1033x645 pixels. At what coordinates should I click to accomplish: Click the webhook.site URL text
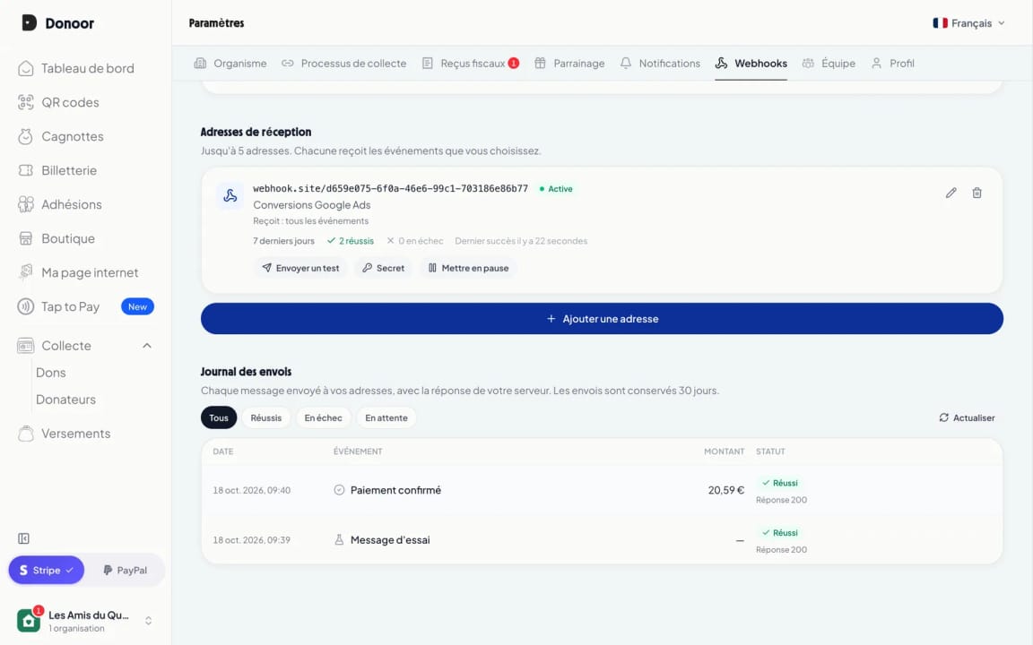click(x=391, y=188)
